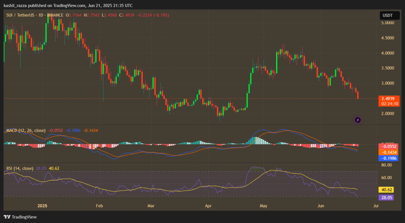Open the USDT currency selector
The height and width of the screenshot is (223, 405).
[390, 15]
